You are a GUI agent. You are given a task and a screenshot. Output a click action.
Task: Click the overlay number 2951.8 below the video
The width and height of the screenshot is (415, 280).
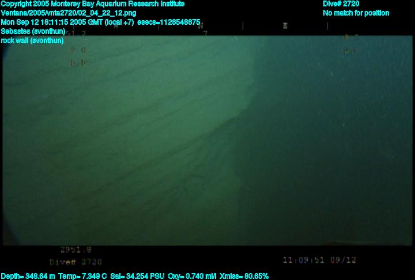pyautogui.click(x=76, y=249)
